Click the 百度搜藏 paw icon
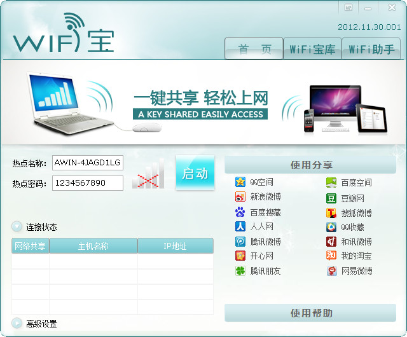This screenshot has width=407, height=337. [240, 212]
